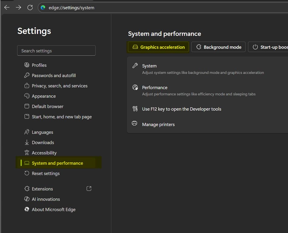288x233 pixels.
Task: Open the Performance settings section
Action: click(154, 87)
